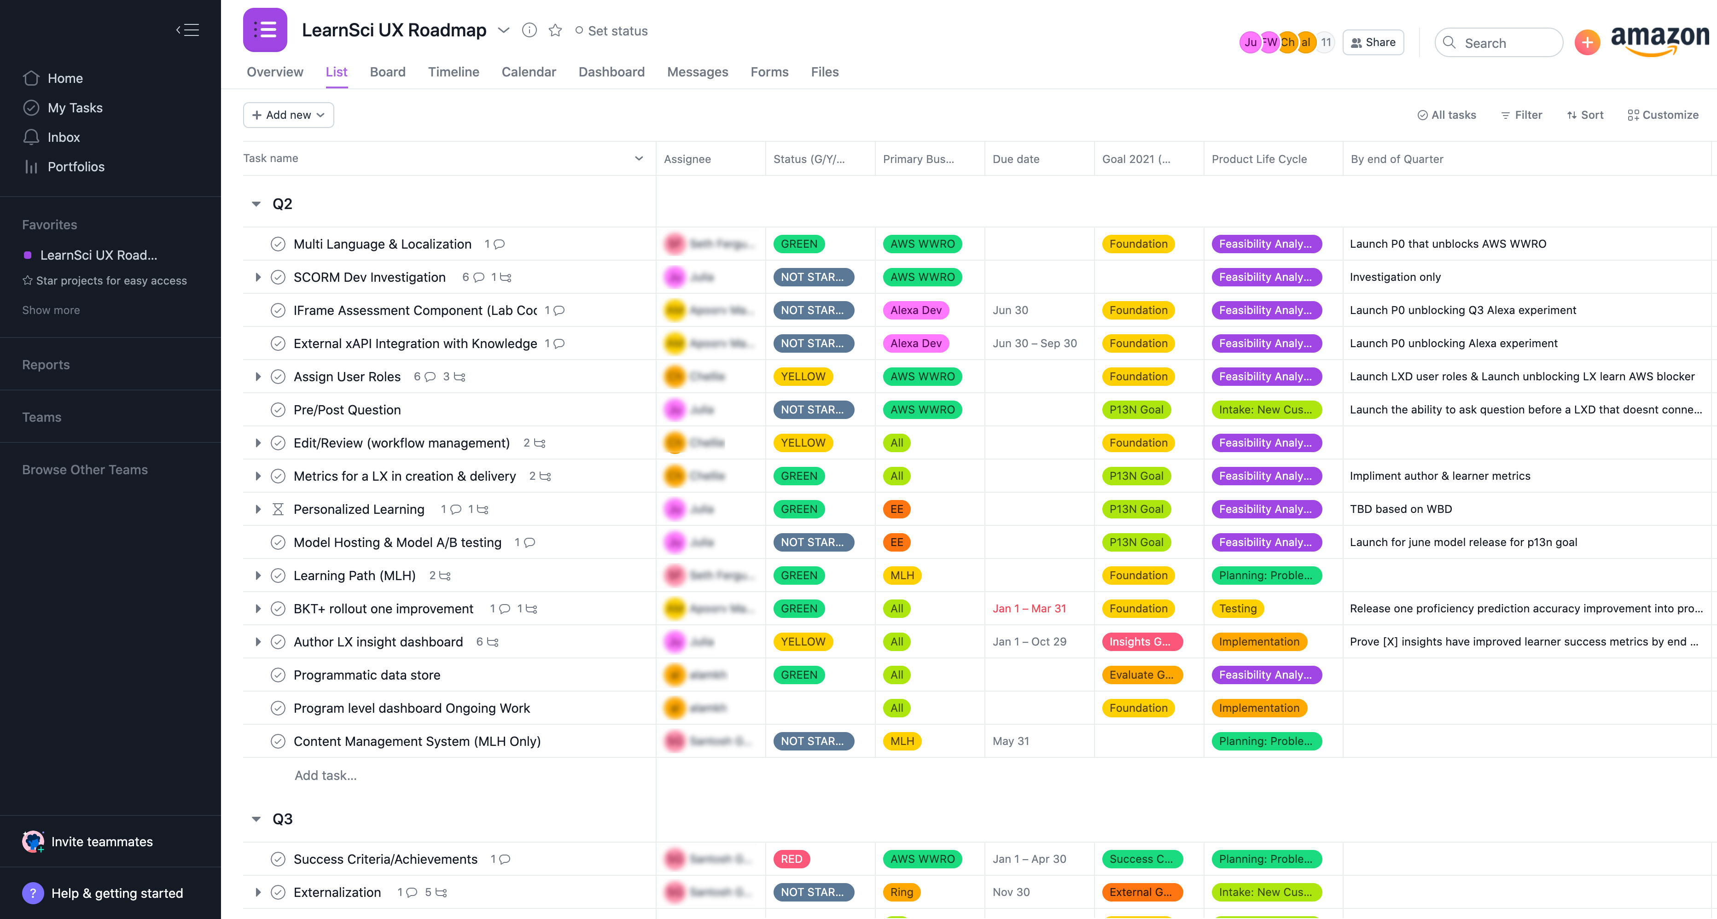
Task: Click the RED status pill on Success Criteria
Action: click(791, 859)
